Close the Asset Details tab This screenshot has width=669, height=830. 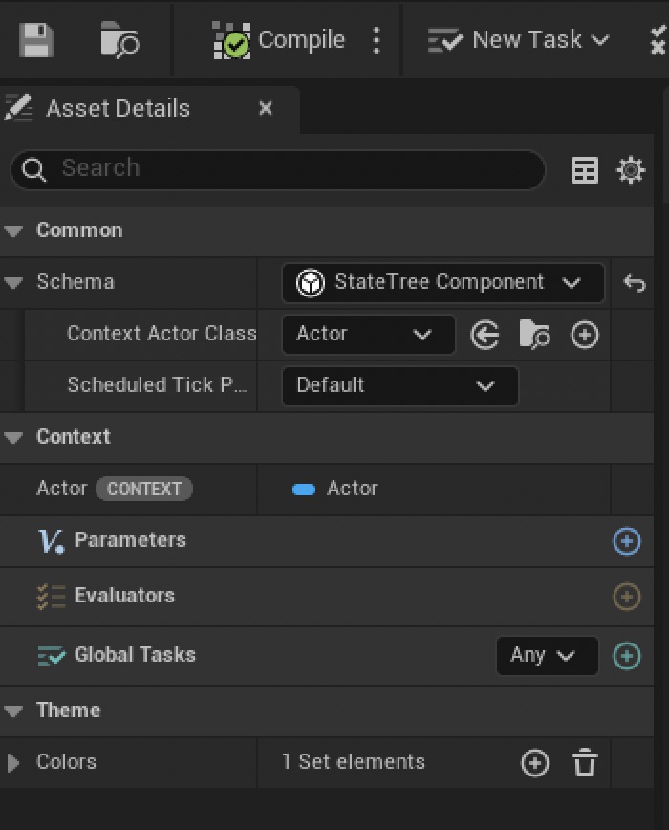point(266,109)
